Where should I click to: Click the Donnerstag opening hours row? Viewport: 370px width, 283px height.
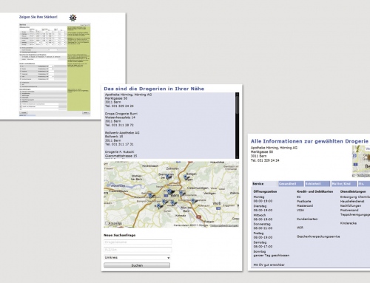[263, 226]
